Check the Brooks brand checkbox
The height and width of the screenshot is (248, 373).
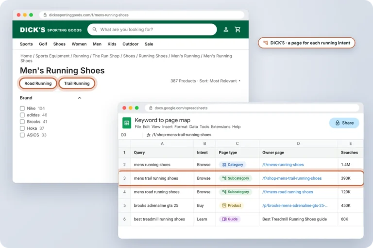pyautogui.click(x=22, y=122)
